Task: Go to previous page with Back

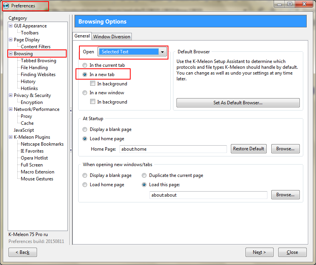Action: point(23,252)
